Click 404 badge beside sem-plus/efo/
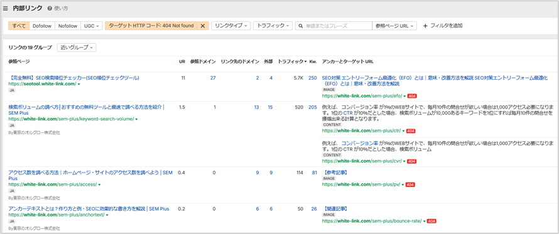This screenshot has height=234, width=559. (412, 96)
